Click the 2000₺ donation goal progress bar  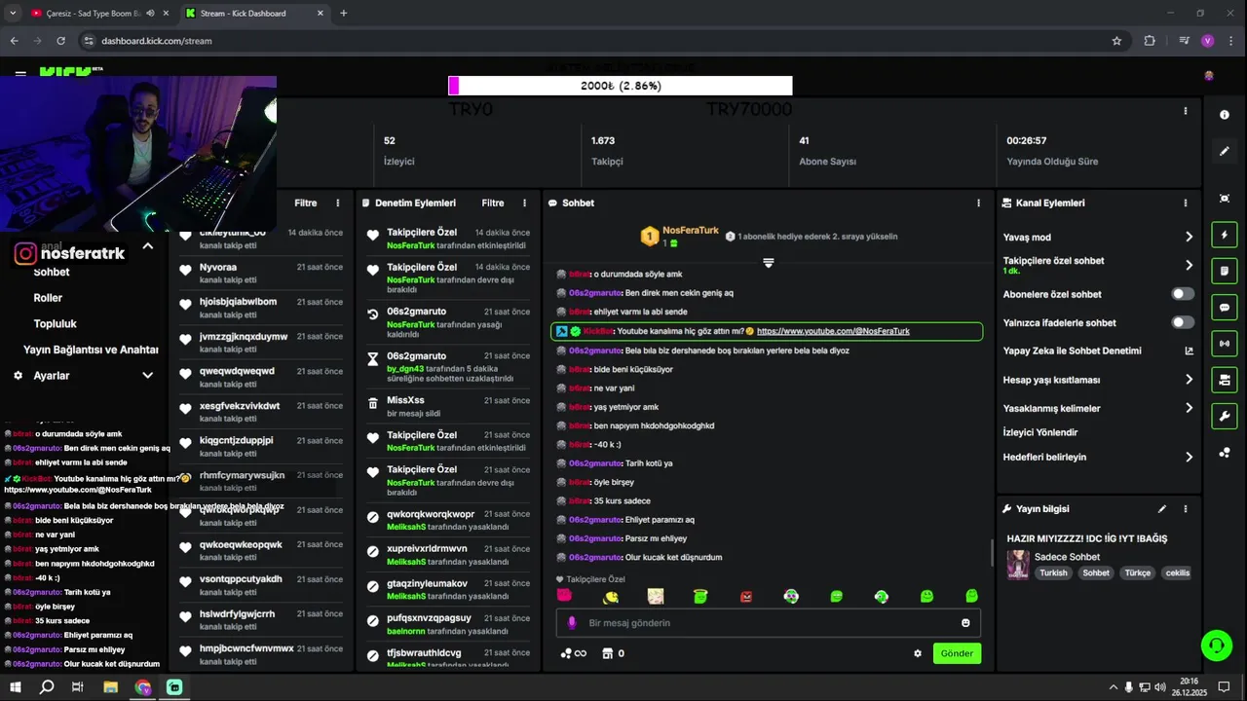point(621,86)
